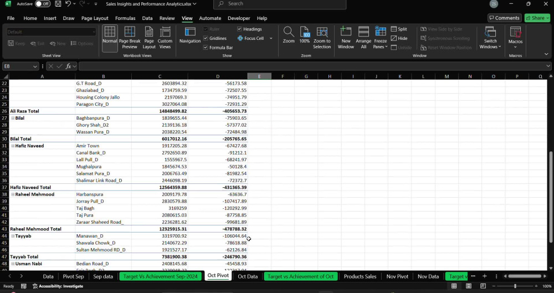The width and height of the screenshot is (554, 293).
Task: Split the worksheet window
Action: point(399,29)
